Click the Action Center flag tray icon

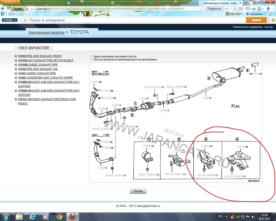tap(248, 217)
